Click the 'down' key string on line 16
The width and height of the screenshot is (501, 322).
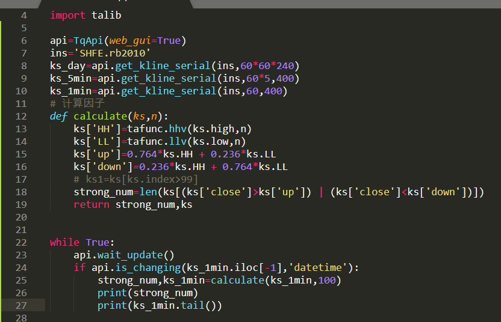coord(109,167)
